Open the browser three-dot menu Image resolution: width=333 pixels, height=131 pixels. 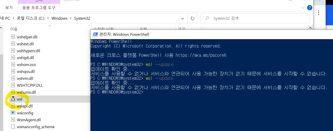point(319,13)
